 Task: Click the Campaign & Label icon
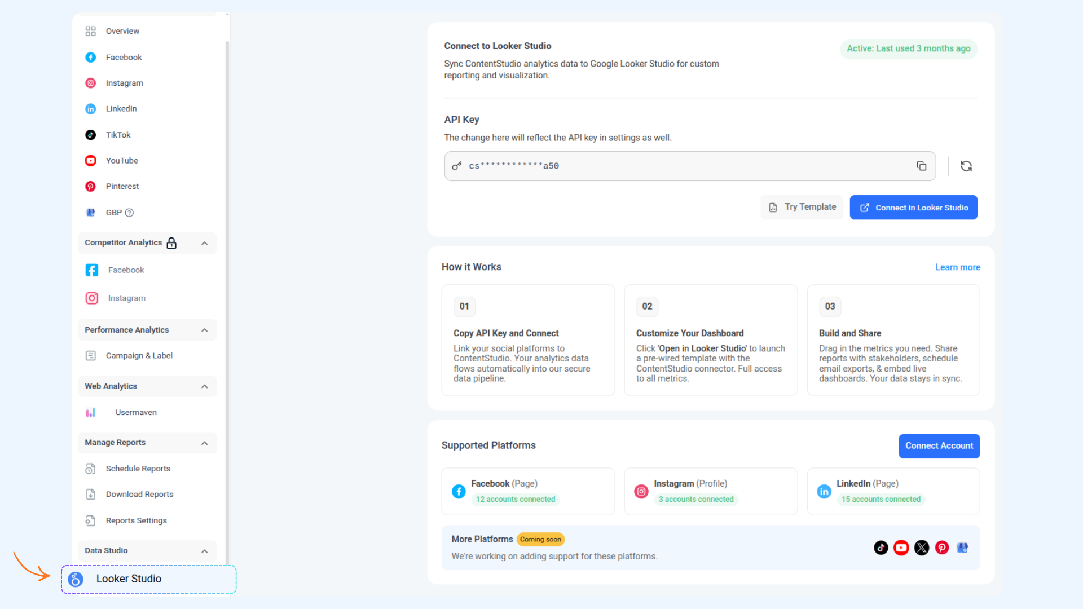pyautogui.click(x=90, y=356)
